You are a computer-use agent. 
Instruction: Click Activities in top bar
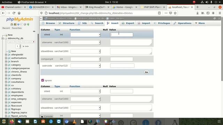click(7, 2)
